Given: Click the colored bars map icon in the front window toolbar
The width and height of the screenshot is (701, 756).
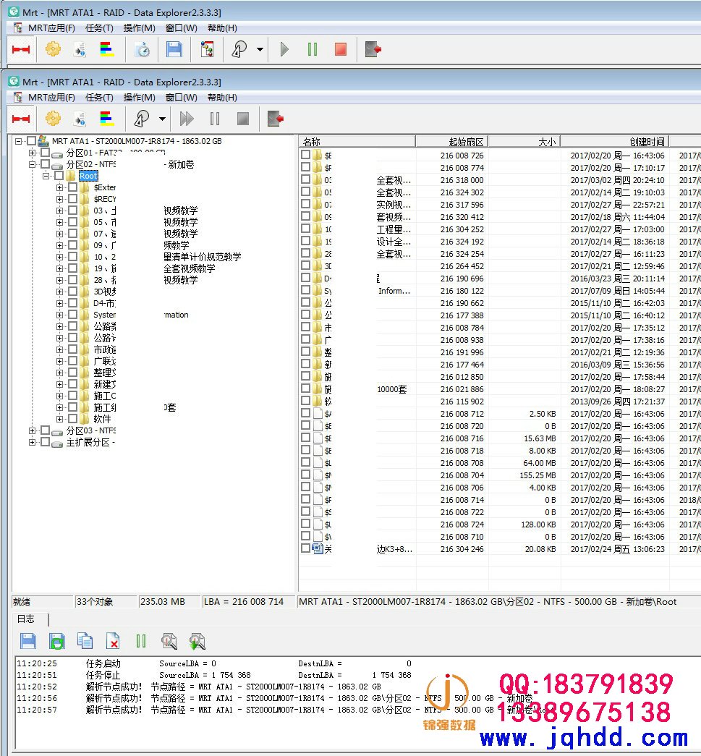Looking at the screenshot, I should [x=106, y=119].
